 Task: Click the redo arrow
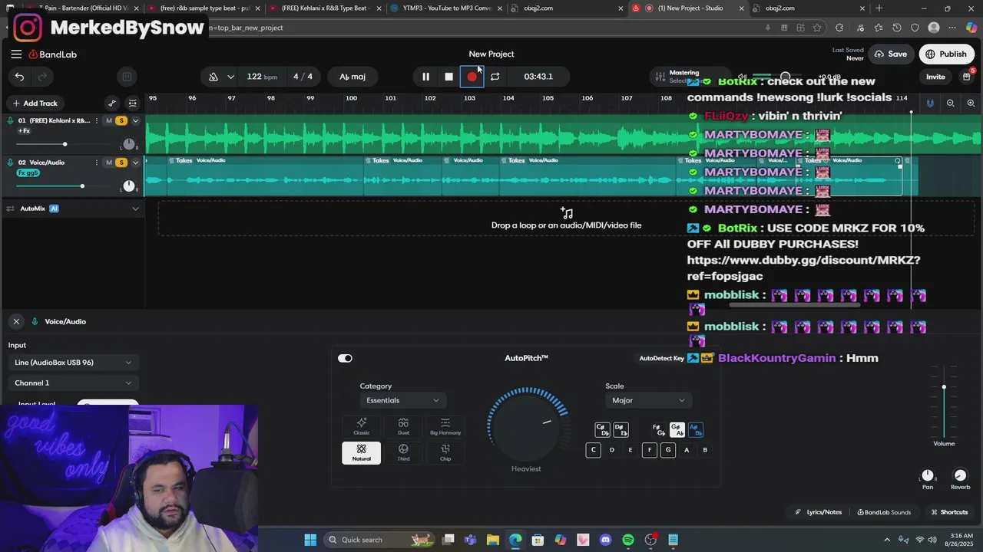[42, 77]
